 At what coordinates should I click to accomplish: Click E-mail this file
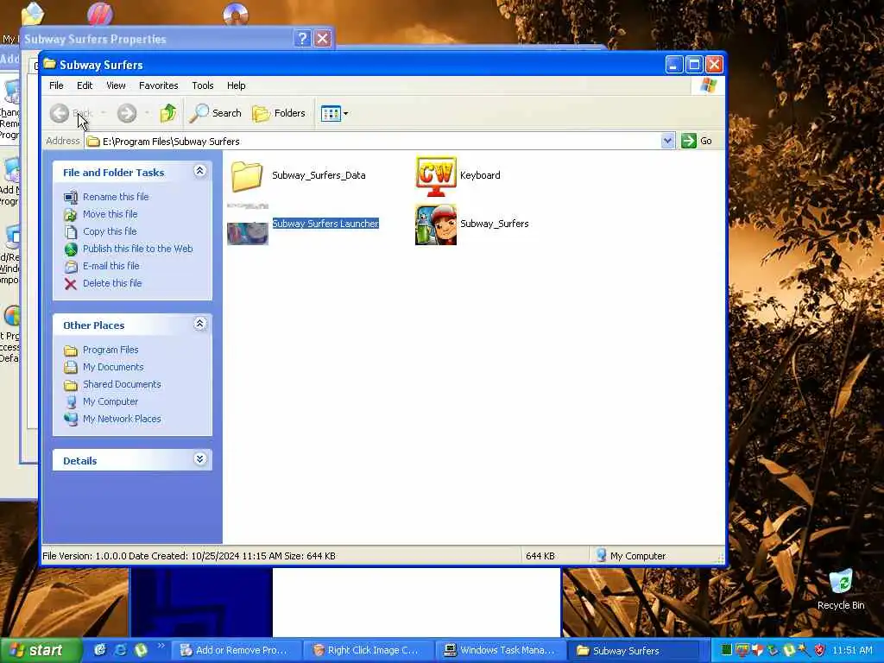[110, 266]
